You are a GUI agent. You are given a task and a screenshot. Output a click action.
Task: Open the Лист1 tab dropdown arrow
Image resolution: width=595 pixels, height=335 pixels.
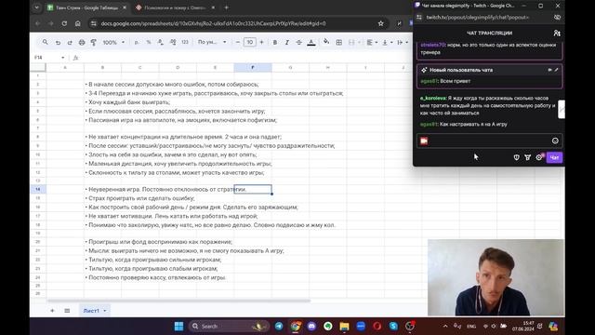coord(105,311)
